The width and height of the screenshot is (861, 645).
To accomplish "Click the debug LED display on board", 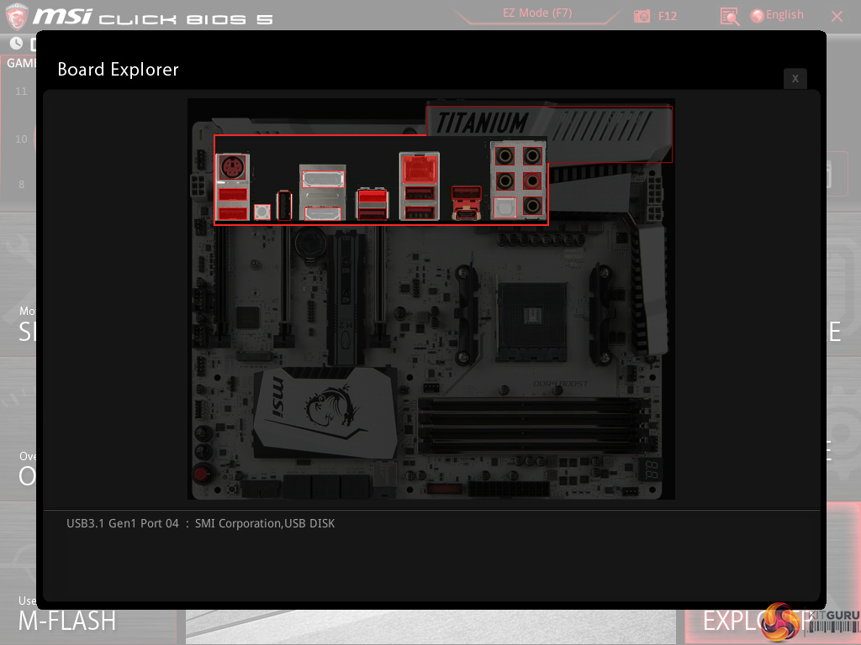I will tap(652, 469).
